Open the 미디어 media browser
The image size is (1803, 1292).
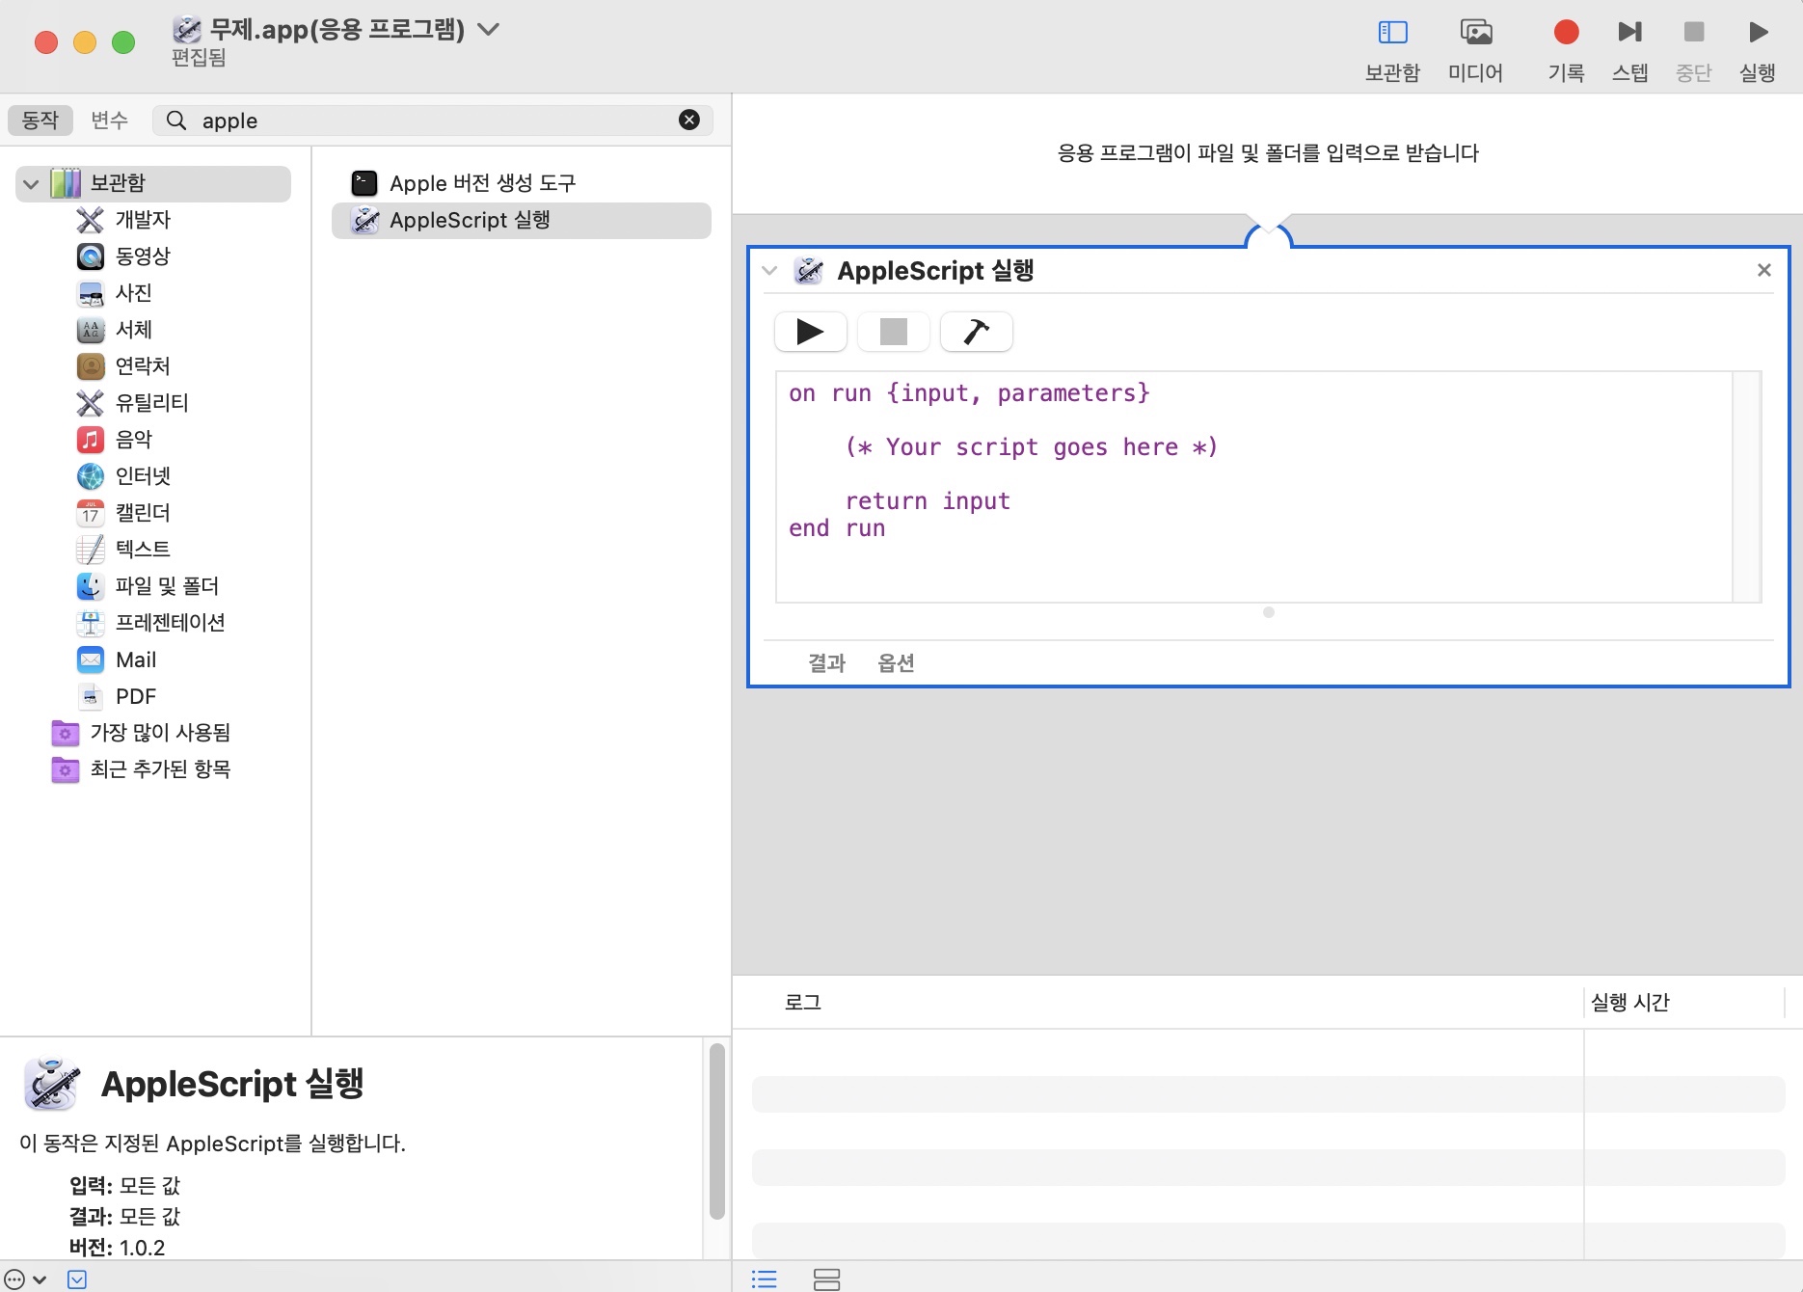[1475, 50]
